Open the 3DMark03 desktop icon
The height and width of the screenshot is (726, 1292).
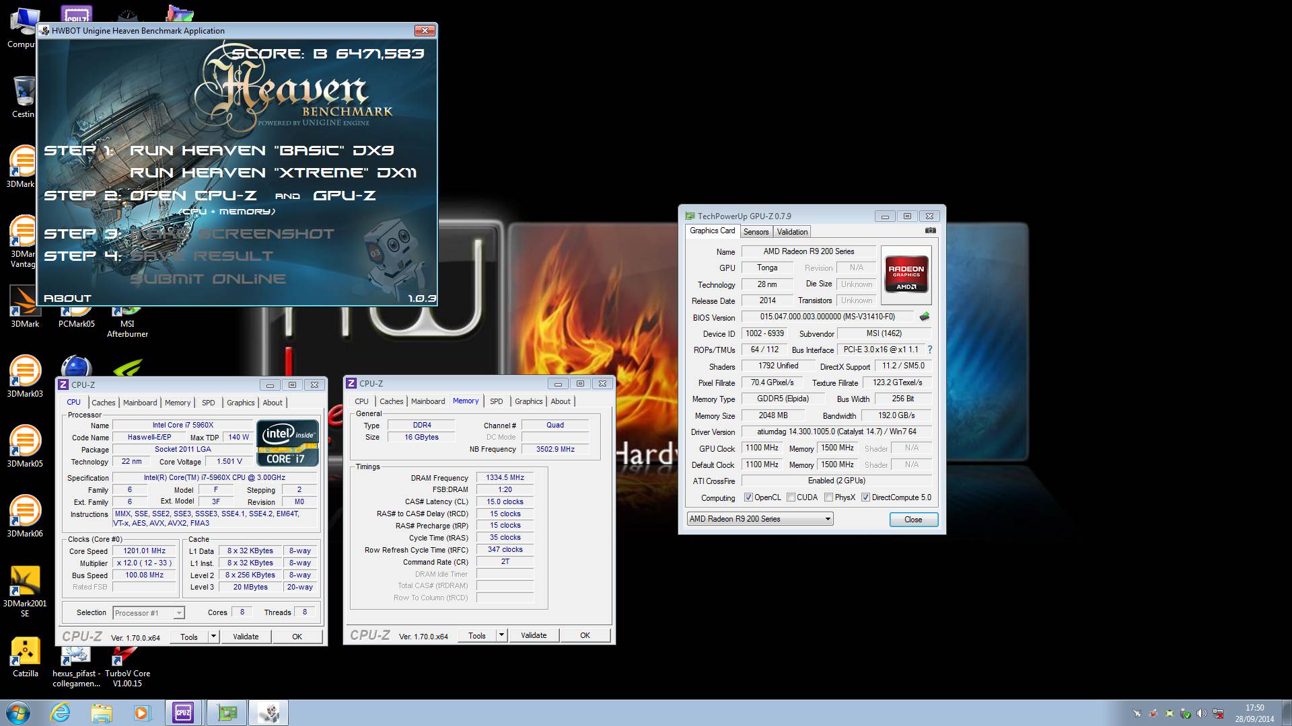coord(25,375)
